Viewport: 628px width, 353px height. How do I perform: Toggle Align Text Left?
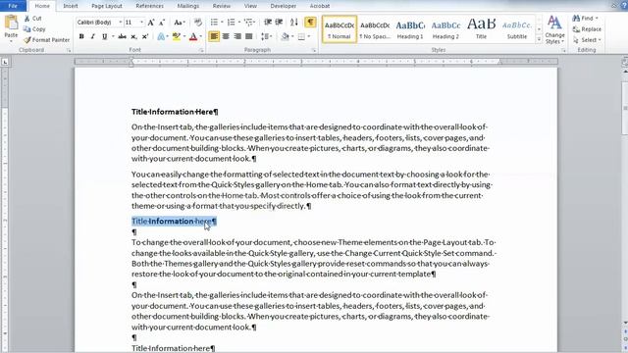(x=214, y=36)
